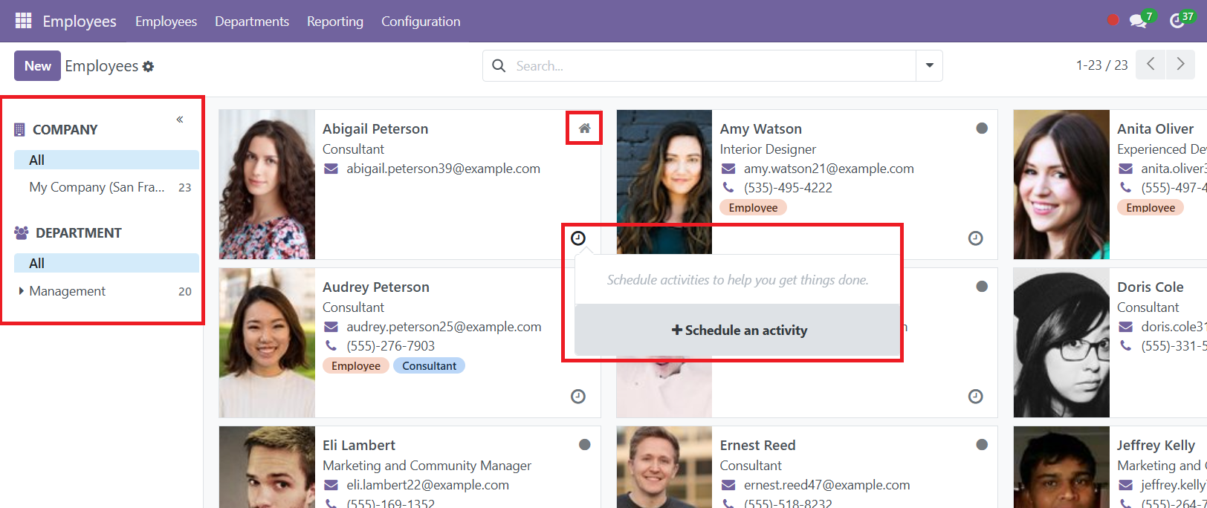This screenshot has height=508, width=1207.
Task: Open the search options dropdown arrow
Action: click(x=929, y=65)
